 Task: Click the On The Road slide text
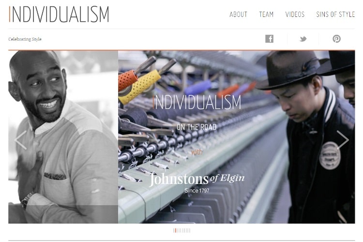click(x=197, y=127)
